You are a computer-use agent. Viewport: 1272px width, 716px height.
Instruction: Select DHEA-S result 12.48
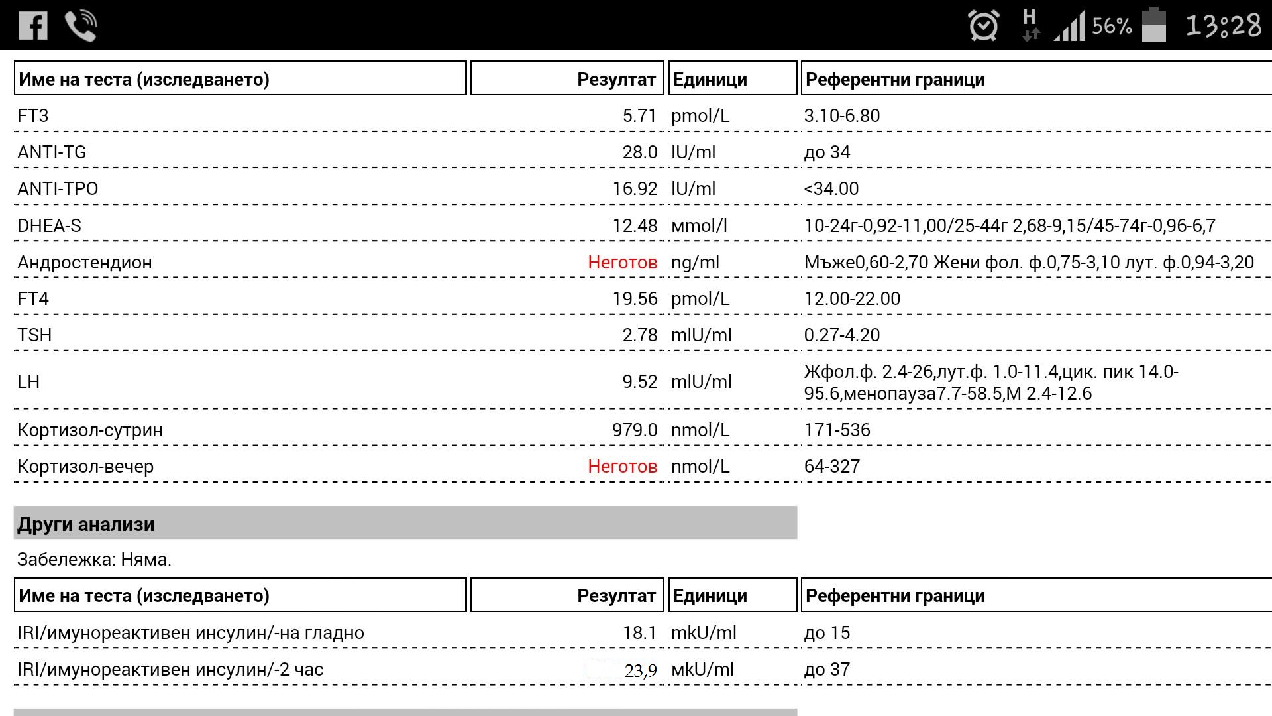[635, 226]
